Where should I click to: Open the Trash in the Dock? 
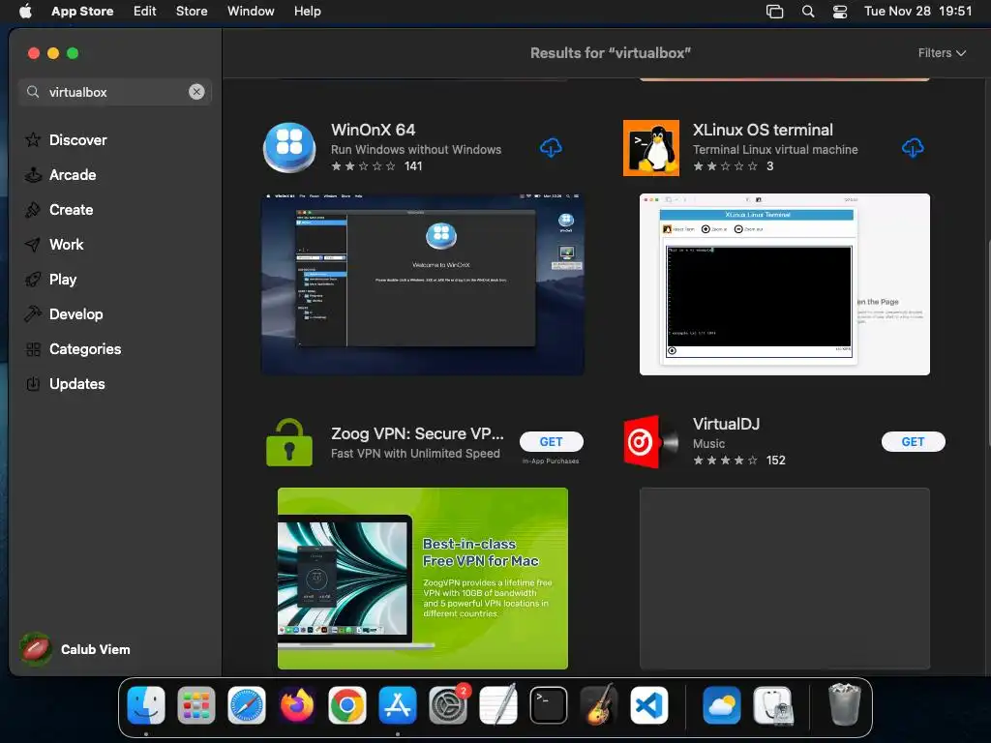[x=844, y=705]
